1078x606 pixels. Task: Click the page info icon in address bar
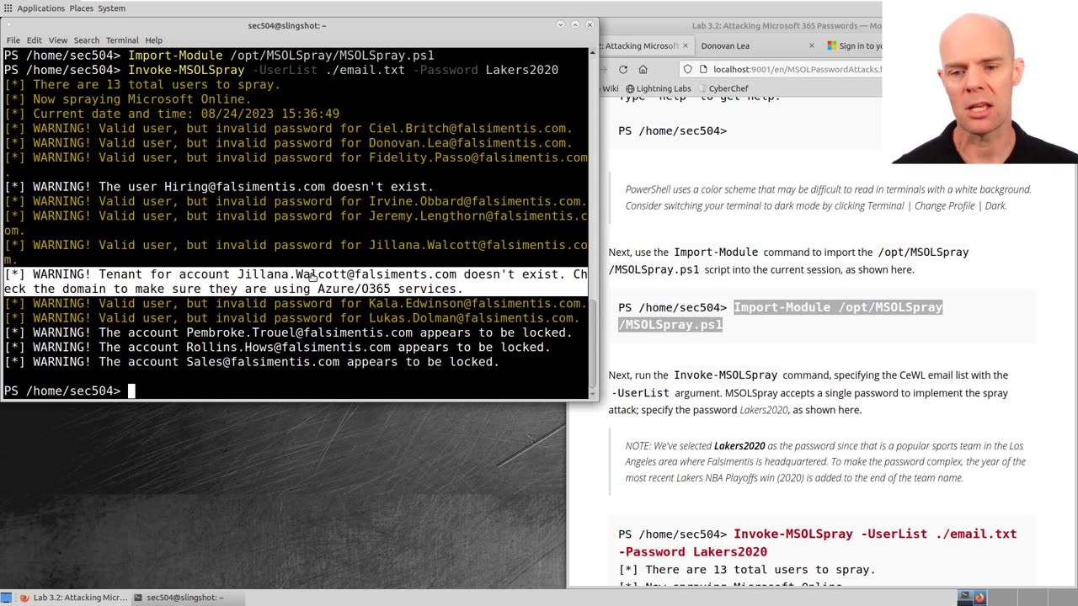(x=703, y=69)
